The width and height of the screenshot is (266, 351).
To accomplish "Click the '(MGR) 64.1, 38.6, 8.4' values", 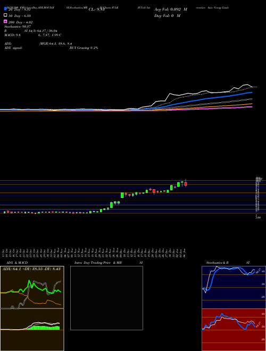I will click(x=55, y=44).
